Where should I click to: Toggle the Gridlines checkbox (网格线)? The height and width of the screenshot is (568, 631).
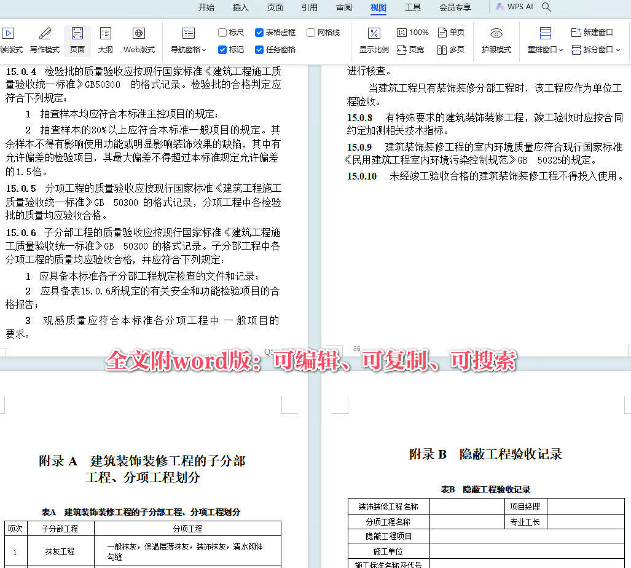click(x=311, y=33)
